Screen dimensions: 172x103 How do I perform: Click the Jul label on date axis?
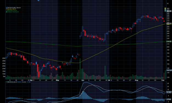tap(109, 80)
